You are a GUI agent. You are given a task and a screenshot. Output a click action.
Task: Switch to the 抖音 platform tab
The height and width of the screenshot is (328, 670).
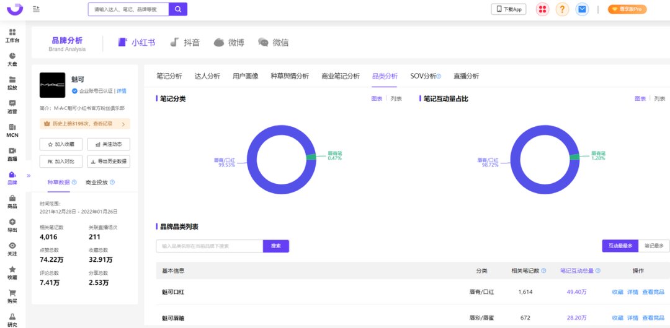click(x=185, y=42)
